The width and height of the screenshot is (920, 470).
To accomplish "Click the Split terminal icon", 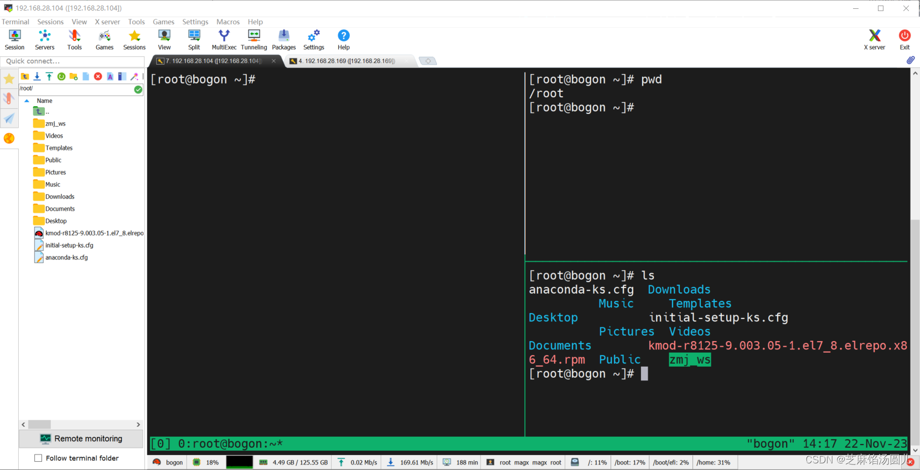I will (194, 40).
